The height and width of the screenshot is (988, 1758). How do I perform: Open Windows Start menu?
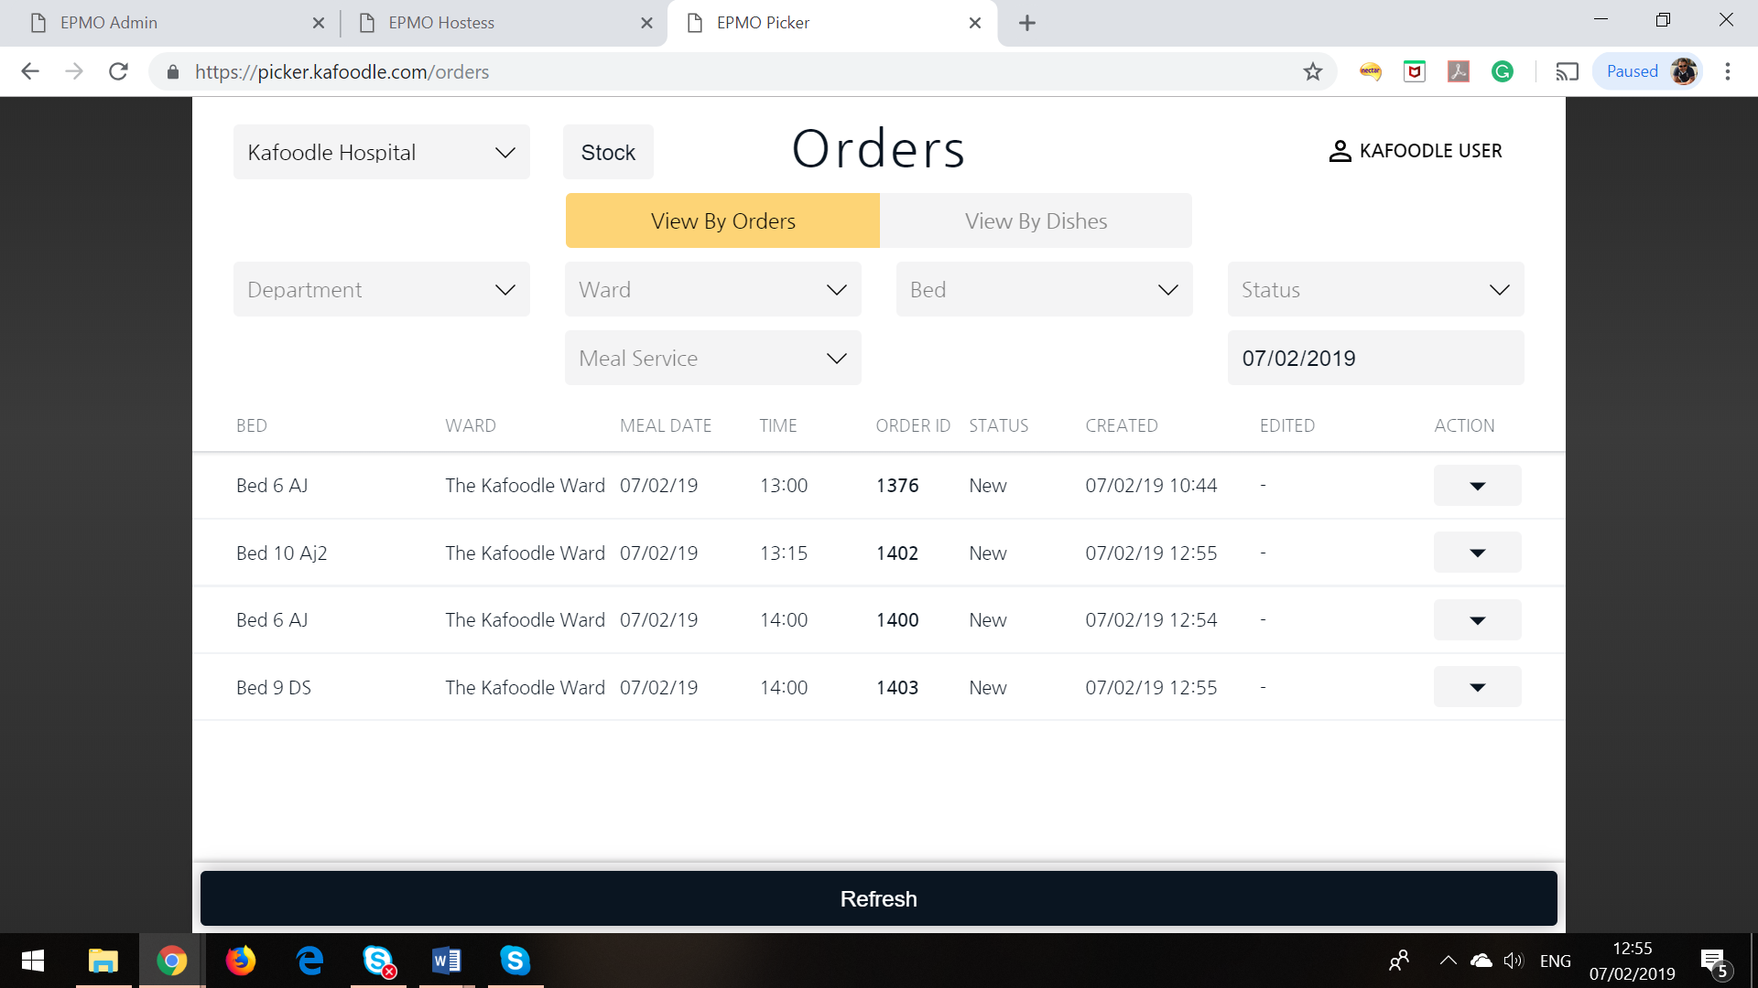(33, 961)
